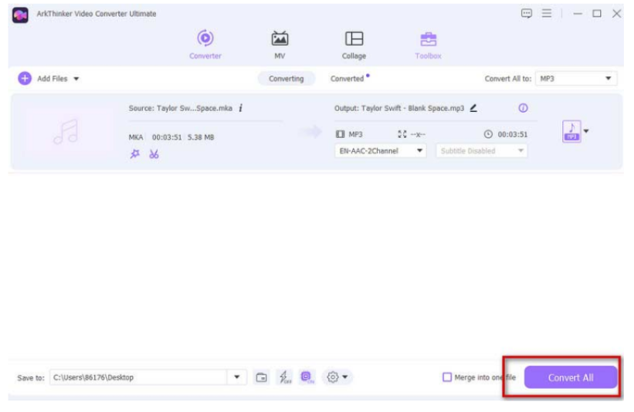This screenshot has height=412, width=634.
Task: Open the Convert All to MP3 dropdown
Action: click(576, 79)
